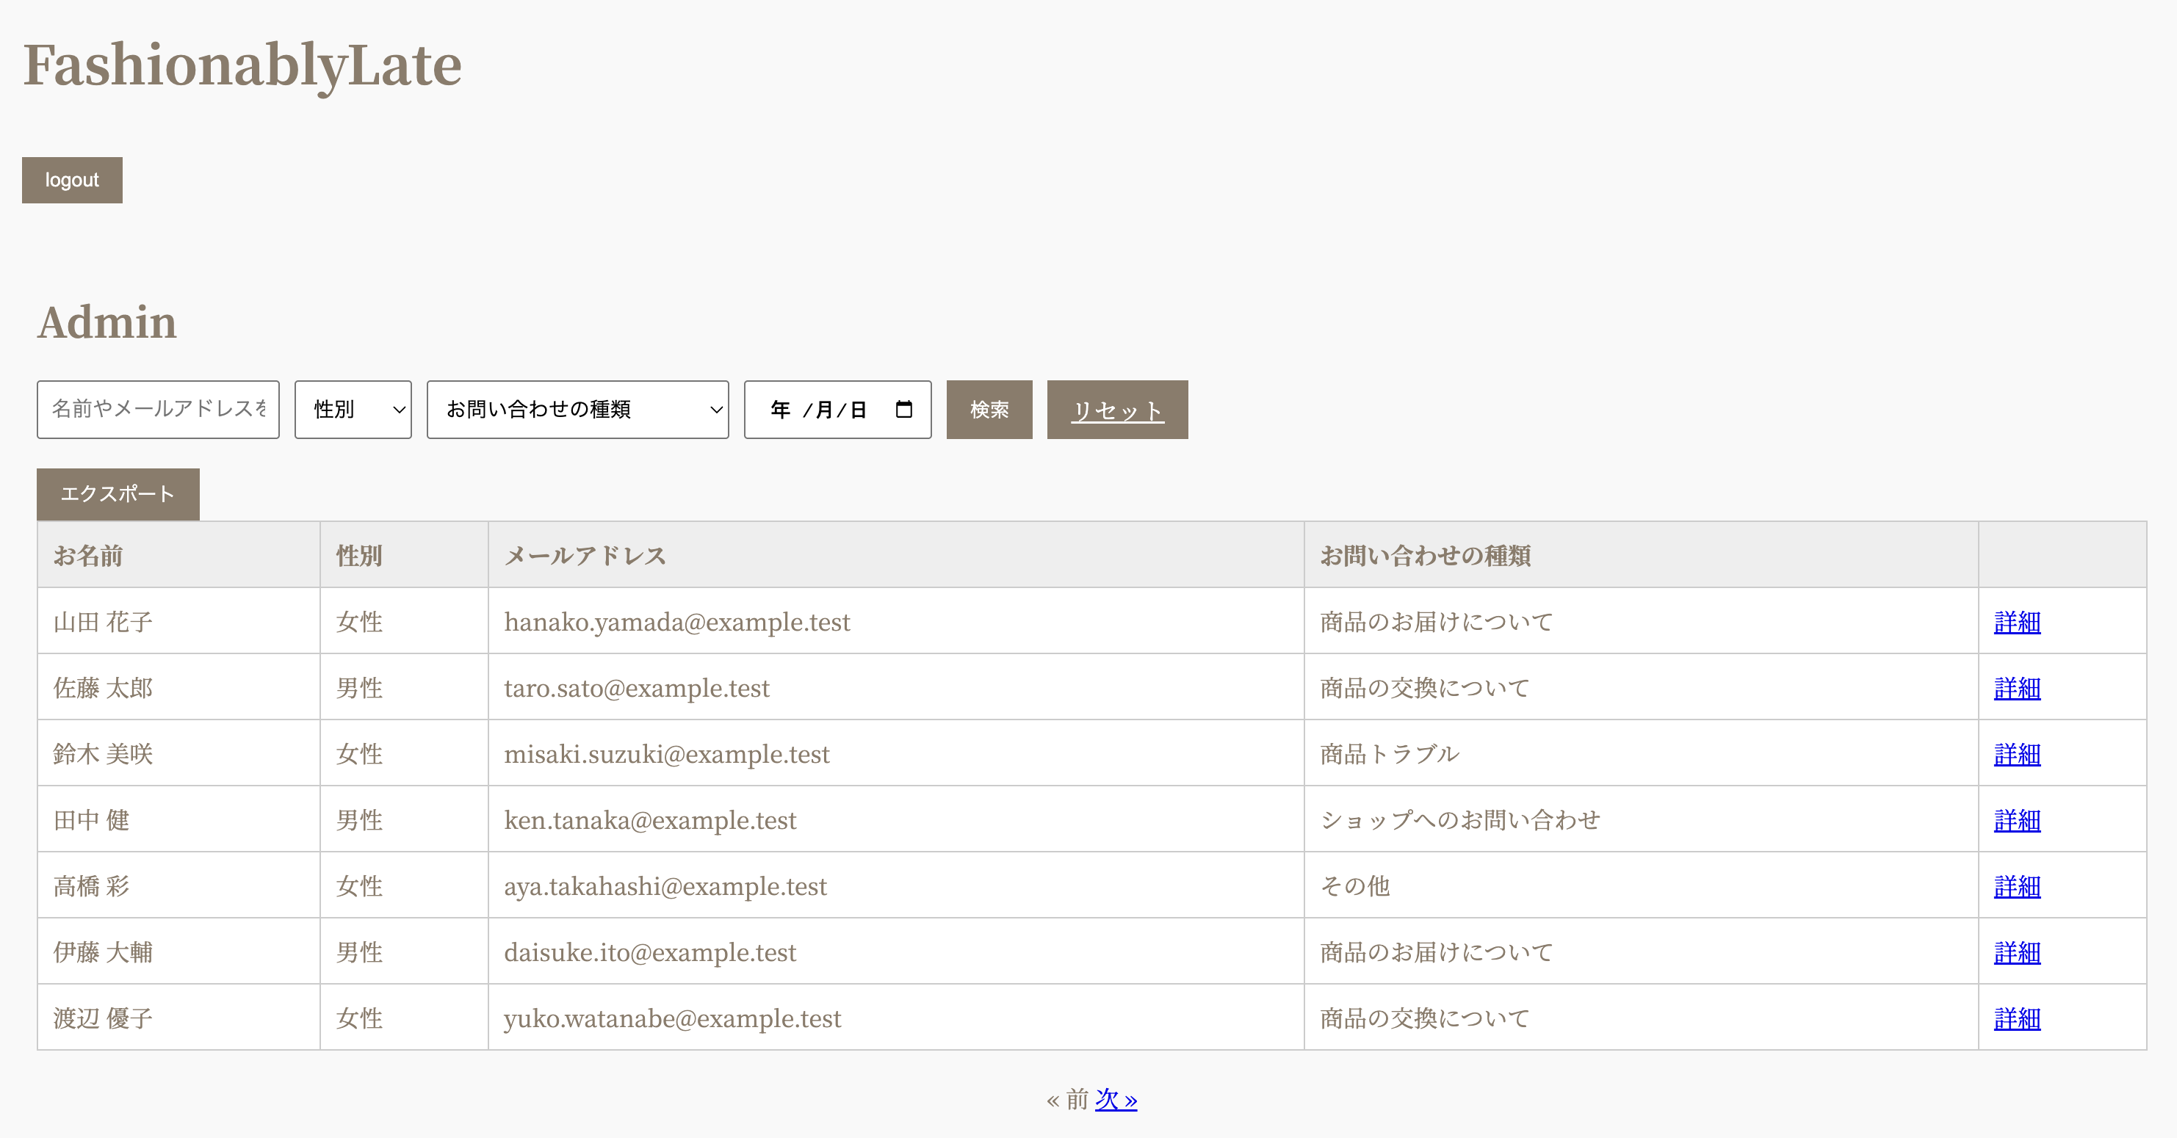Open 詳細 for 山田 花子
The height and width of the screenshot is (1138, 2177).
click(x=2016, y=623)
